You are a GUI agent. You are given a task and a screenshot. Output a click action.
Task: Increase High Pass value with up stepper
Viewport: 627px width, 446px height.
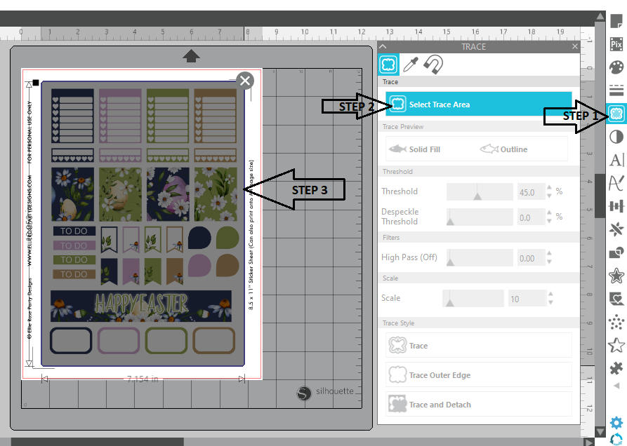(x=550, y=254)
